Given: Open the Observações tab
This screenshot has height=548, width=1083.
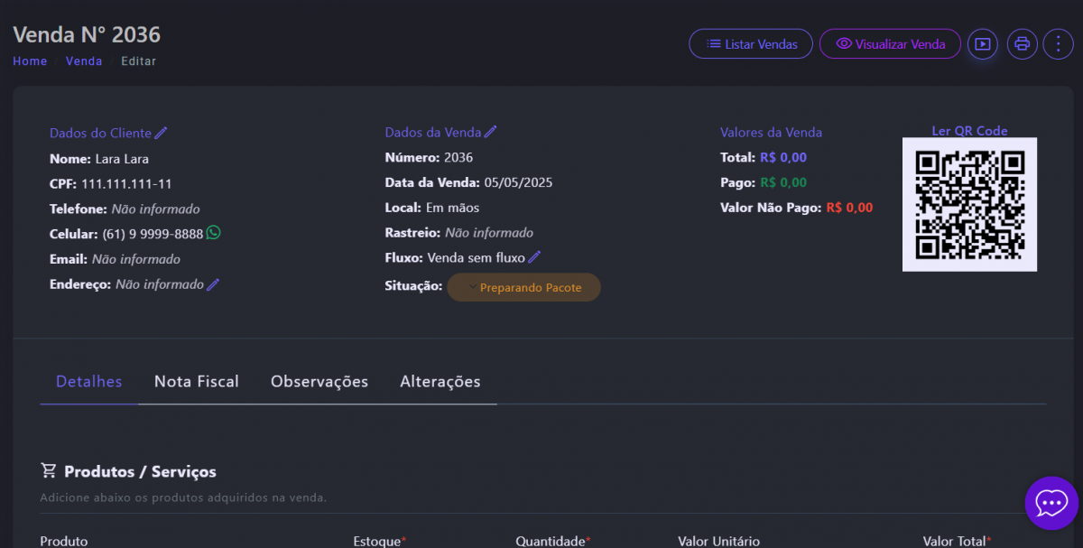Looking at the screenshot, I should pyautogui.click(x=319, y=381).
